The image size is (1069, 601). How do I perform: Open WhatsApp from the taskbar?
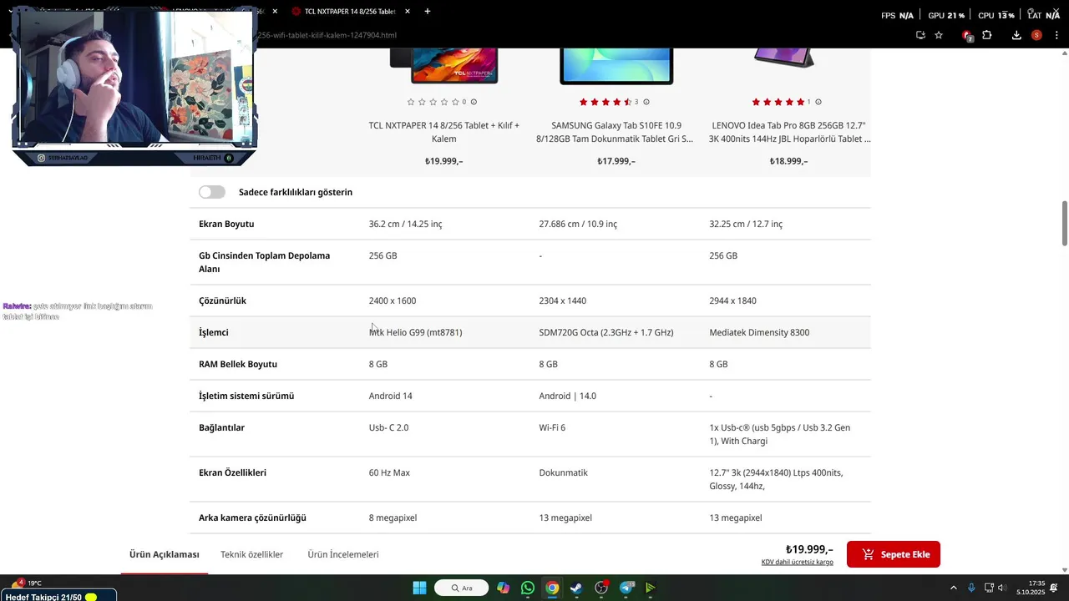[528, 588]
